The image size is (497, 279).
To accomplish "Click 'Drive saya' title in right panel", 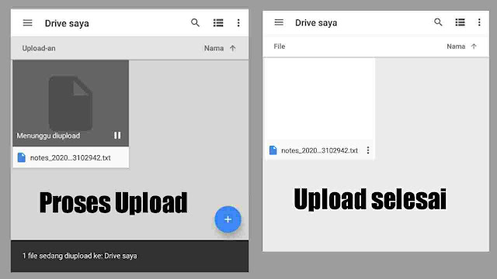I will pyautogui.click(x=316, y=22).
